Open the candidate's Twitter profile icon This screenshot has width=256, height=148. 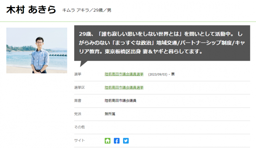[x=126, y=141]
